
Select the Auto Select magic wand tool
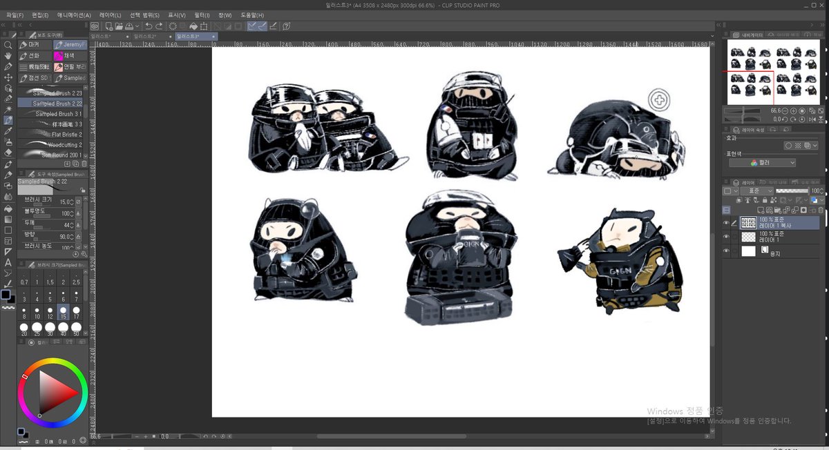(8, 109)
